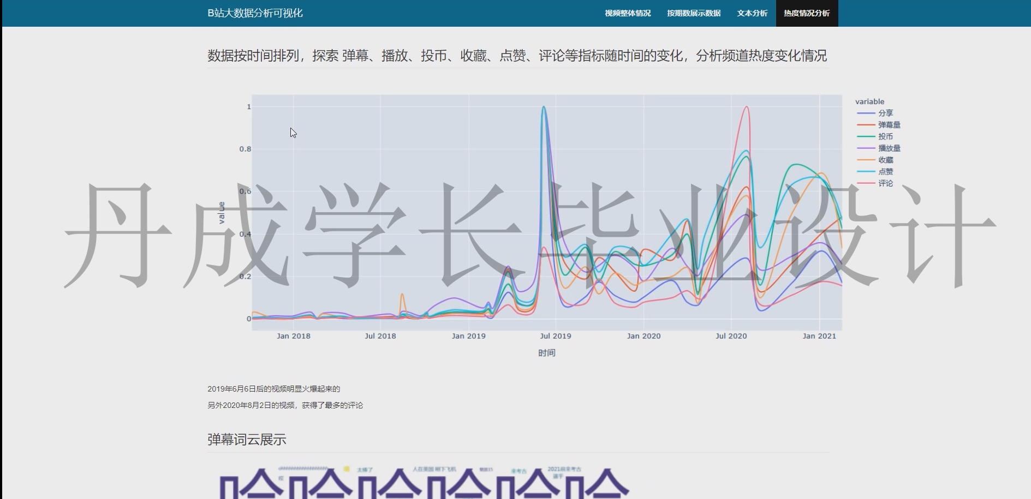
Task: Hide the 收藏 series from the chart
Action: (884, 160)
